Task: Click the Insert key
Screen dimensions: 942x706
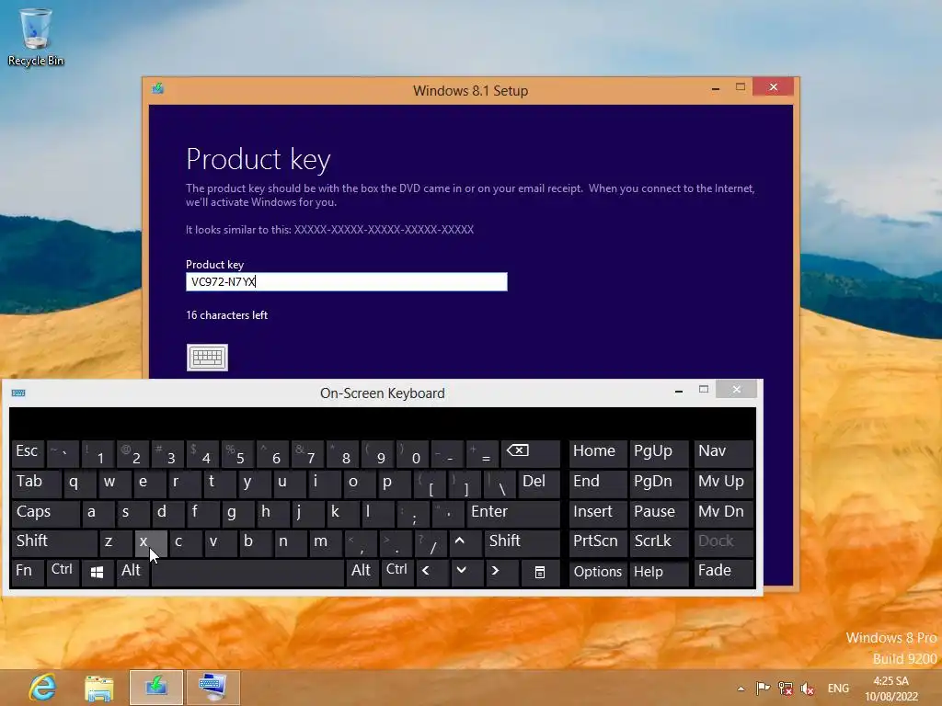Action: [x=598, y=513]
